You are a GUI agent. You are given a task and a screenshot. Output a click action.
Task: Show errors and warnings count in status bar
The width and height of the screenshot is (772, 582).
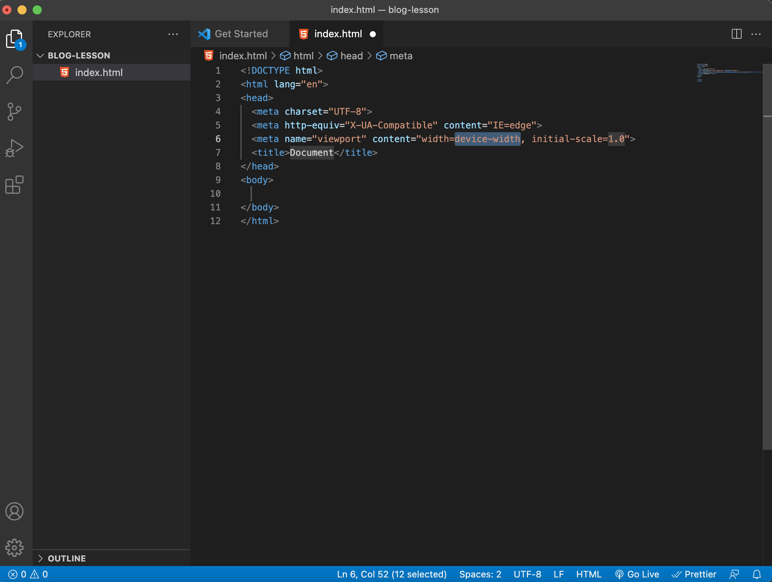coord(28,574)
